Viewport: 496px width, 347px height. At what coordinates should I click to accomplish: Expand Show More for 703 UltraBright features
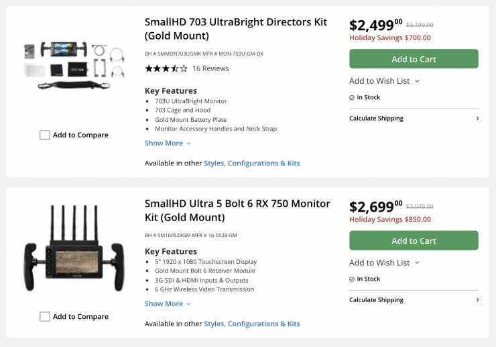pos(168,143)
